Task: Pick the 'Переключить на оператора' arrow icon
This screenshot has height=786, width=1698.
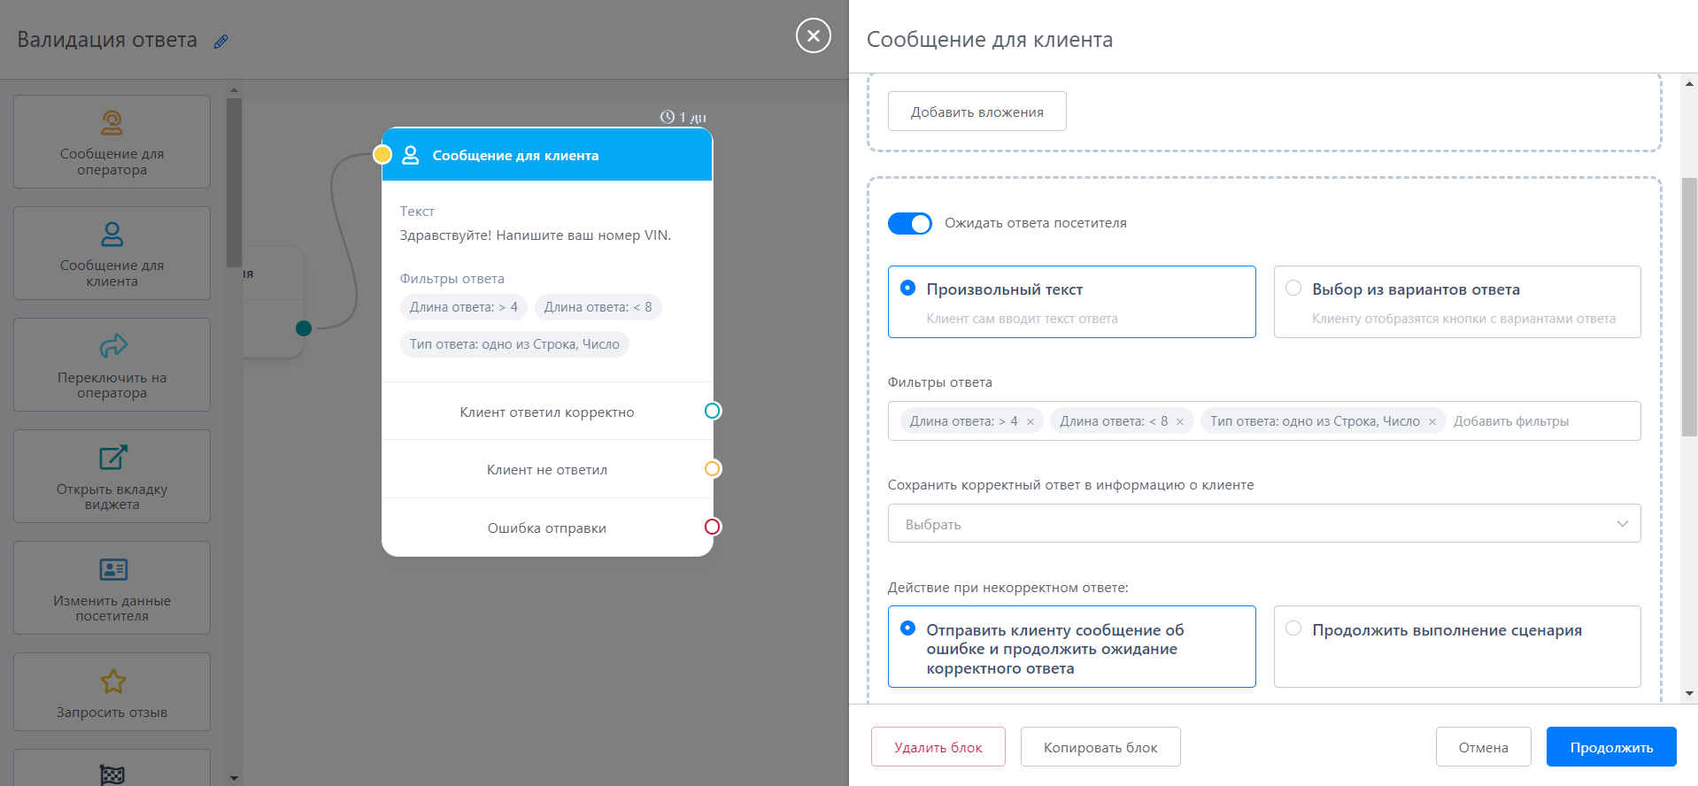Action: pyautogui.click(x=112, y=345)
